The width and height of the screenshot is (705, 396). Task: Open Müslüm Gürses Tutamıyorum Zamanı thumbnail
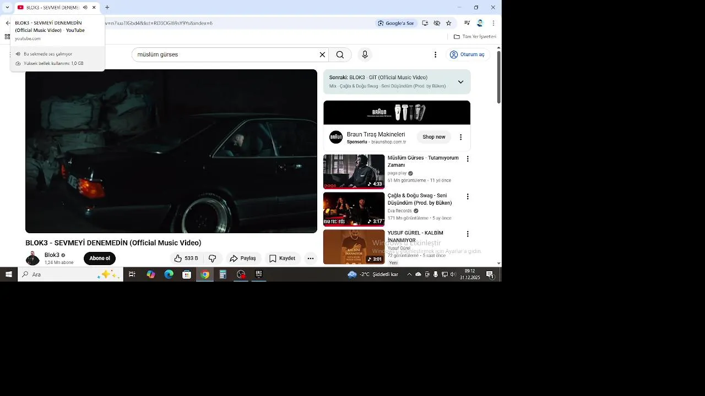tap(354, 172)
